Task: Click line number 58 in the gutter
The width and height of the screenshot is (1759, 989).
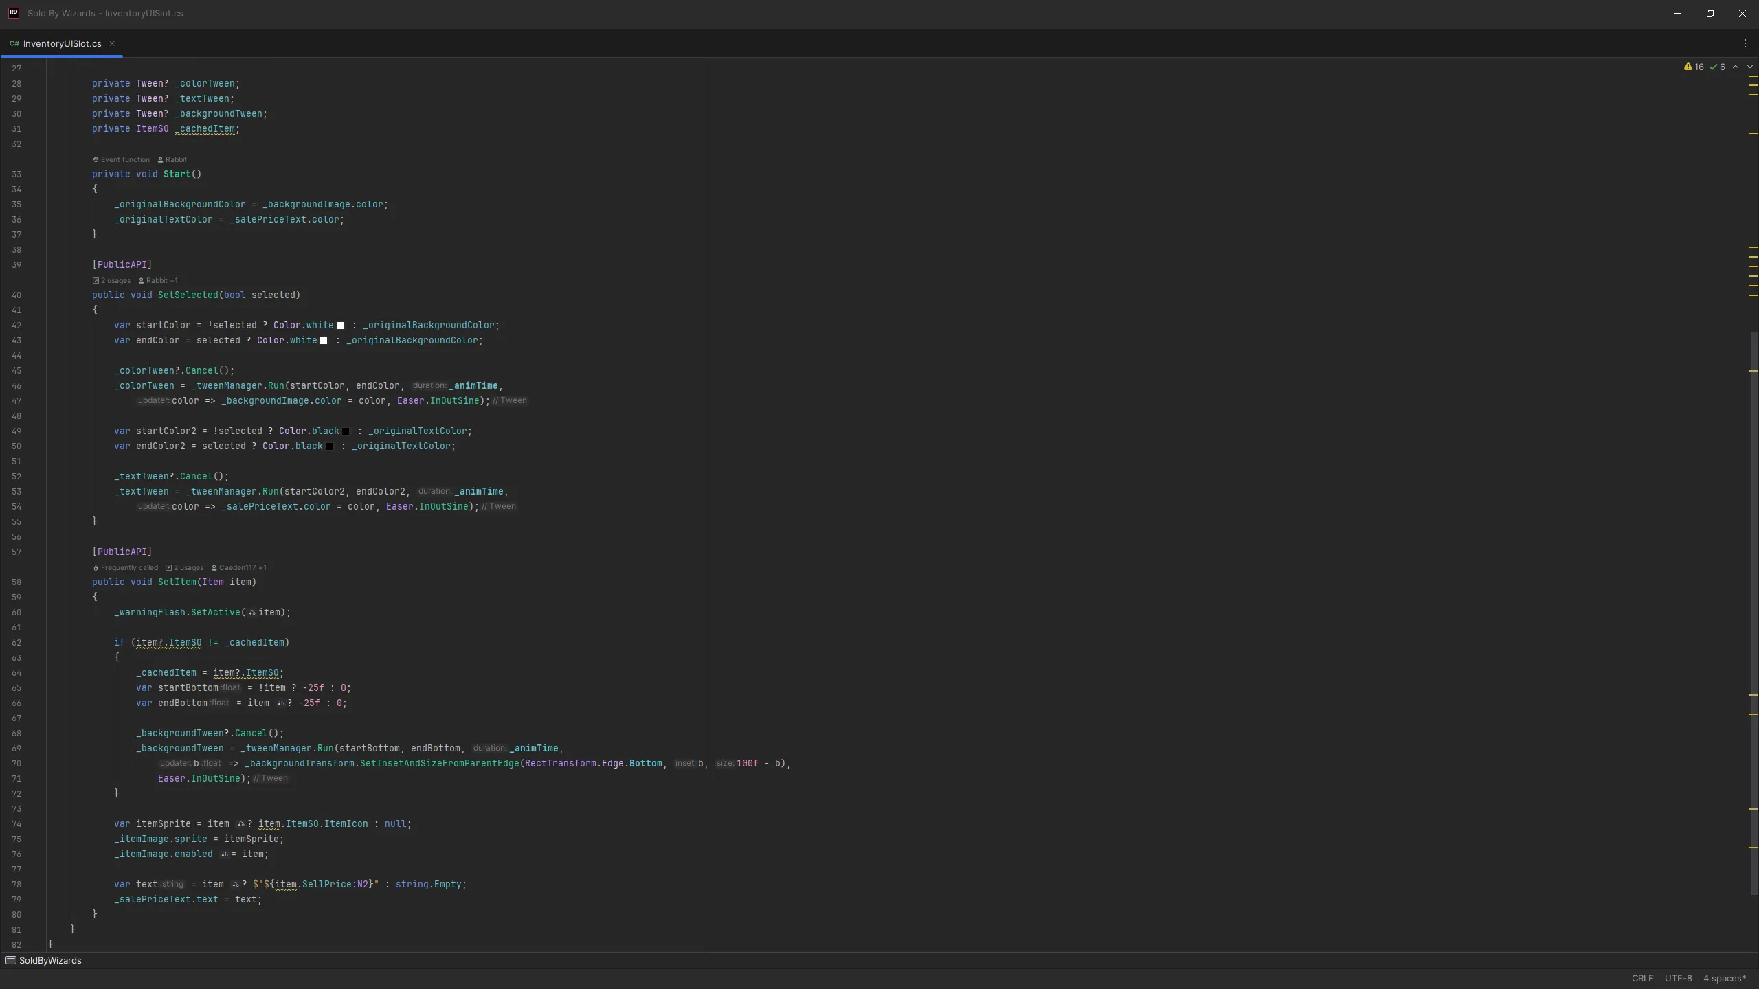Action: [x=16, y=582]
